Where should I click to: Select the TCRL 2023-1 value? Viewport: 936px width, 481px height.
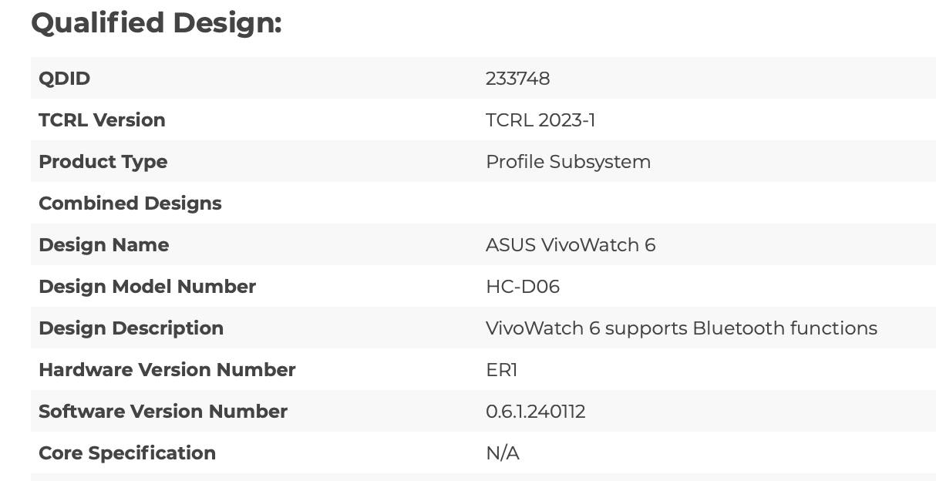point(540,120)
